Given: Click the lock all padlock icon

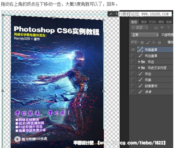Looking at the screenshot, I should point(159,42).
